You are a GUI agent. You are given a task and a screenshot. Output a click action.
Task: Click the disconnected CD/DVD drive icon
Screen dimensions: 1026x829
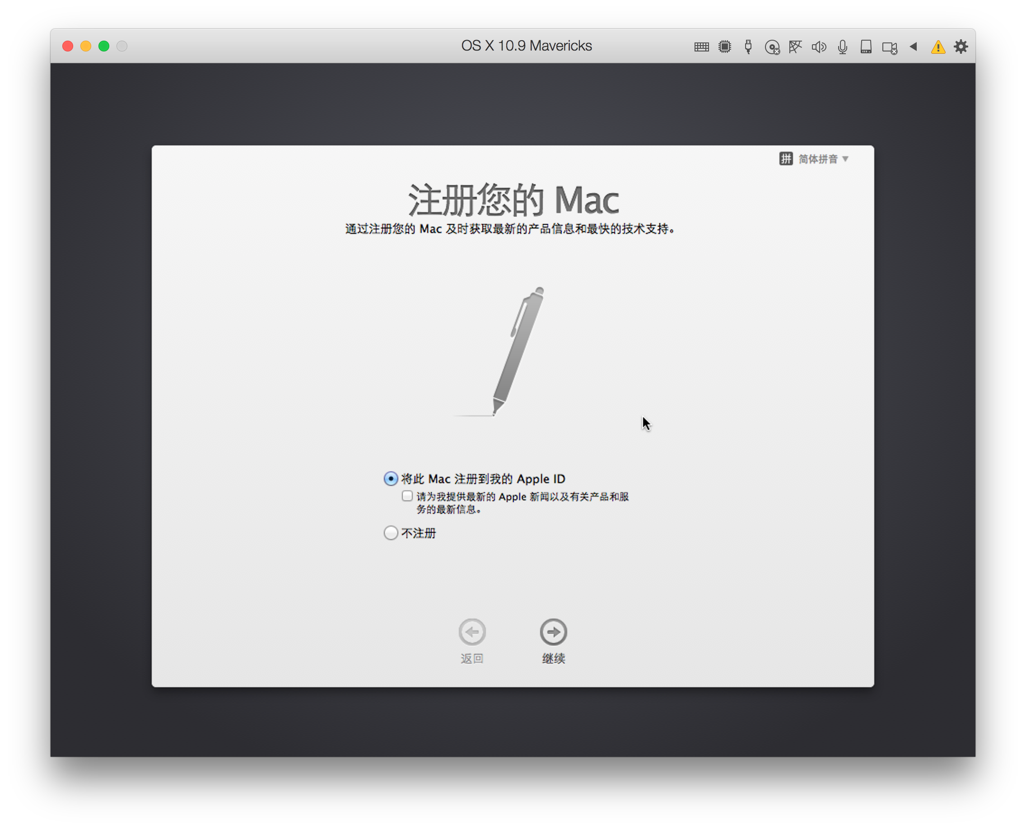coord(772,47)
